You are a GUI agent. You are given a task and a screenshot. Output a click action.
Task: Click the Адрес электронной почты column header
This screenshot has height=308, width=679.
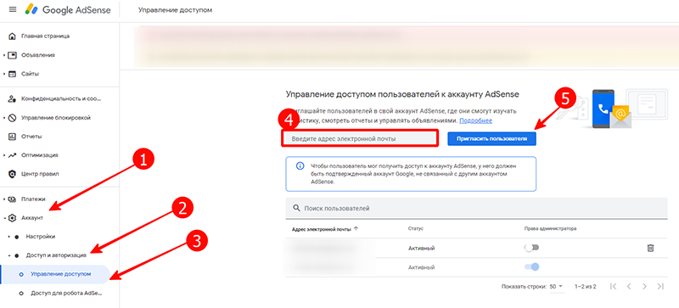322,229
